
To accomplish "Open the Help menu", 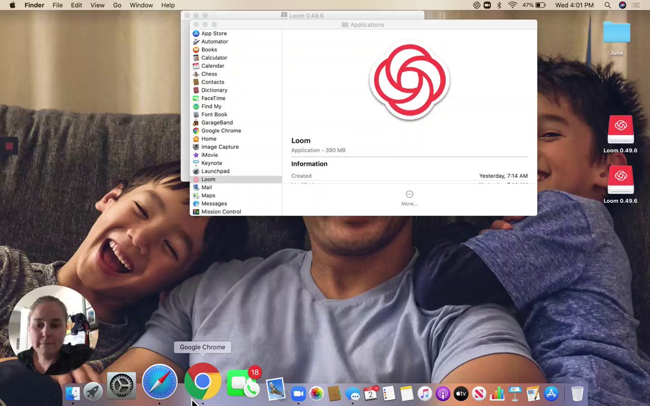I will click(168, 5).
